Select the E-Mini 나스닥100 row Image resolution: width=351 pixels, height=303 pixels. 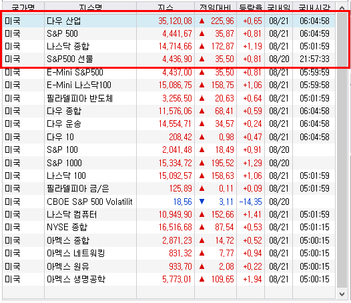[169, 85]
